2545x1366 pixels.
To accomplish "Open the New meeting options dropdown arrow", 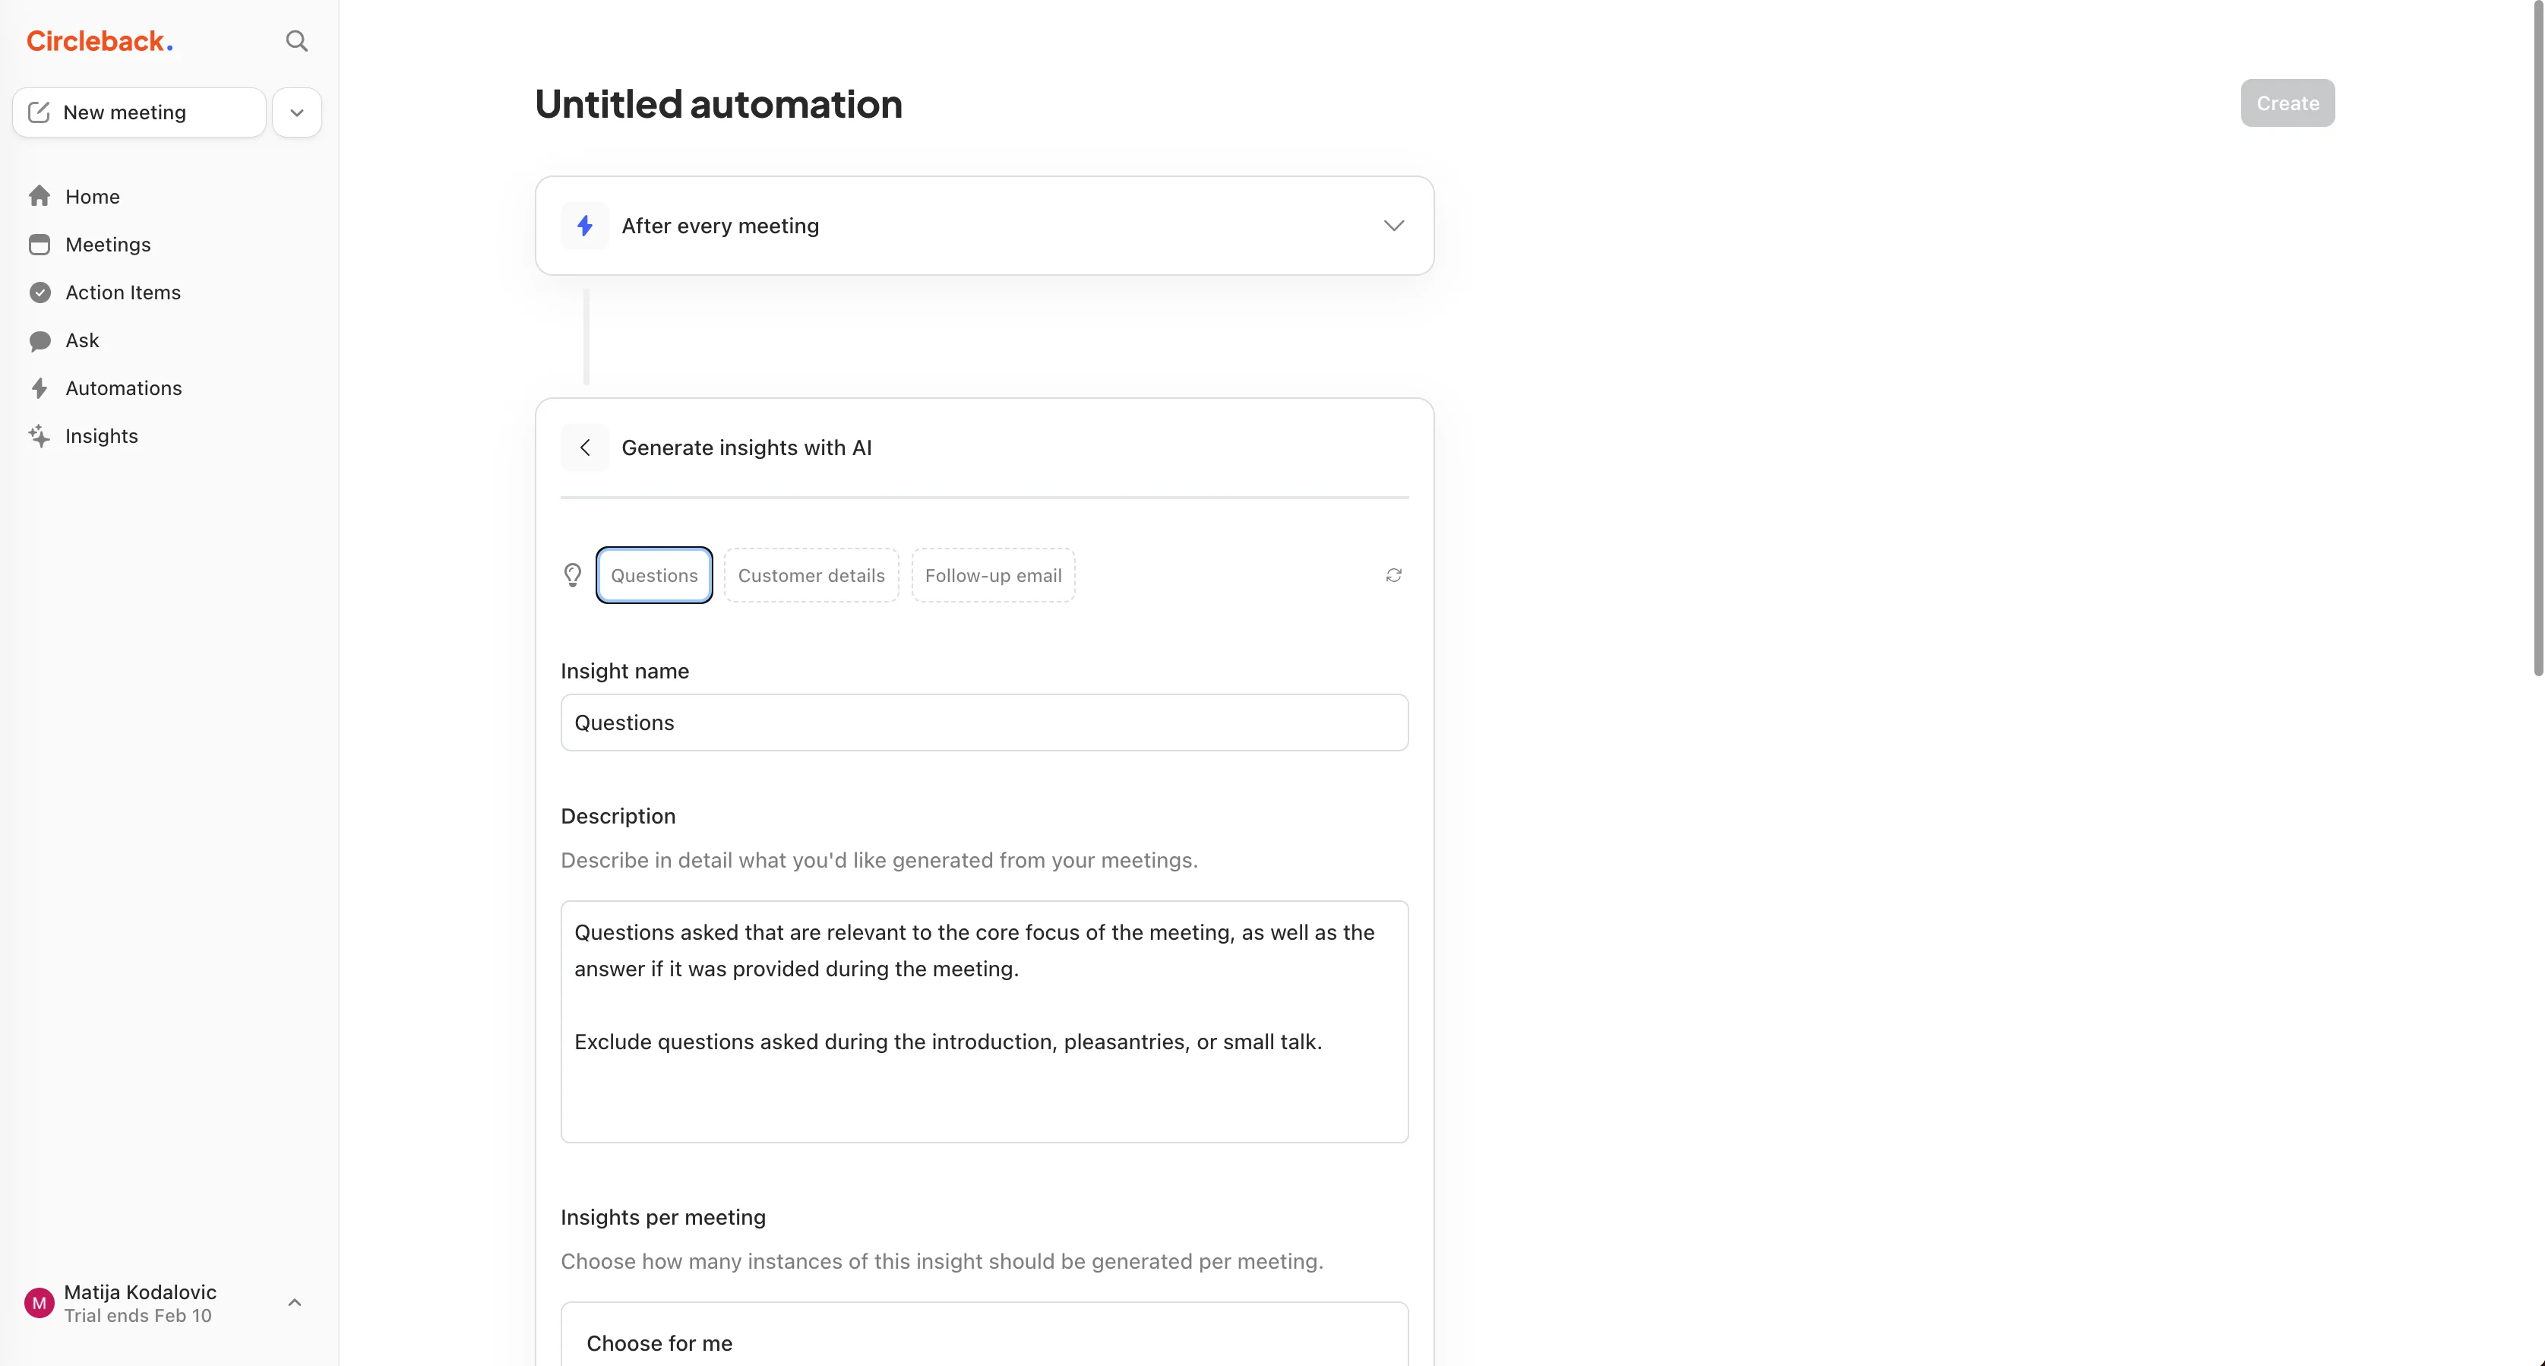I will coord(296,112).
